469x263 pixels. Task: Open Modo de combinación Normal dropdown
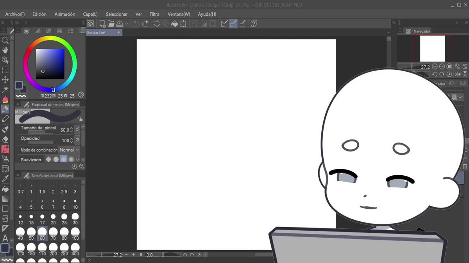pos(69,150)
